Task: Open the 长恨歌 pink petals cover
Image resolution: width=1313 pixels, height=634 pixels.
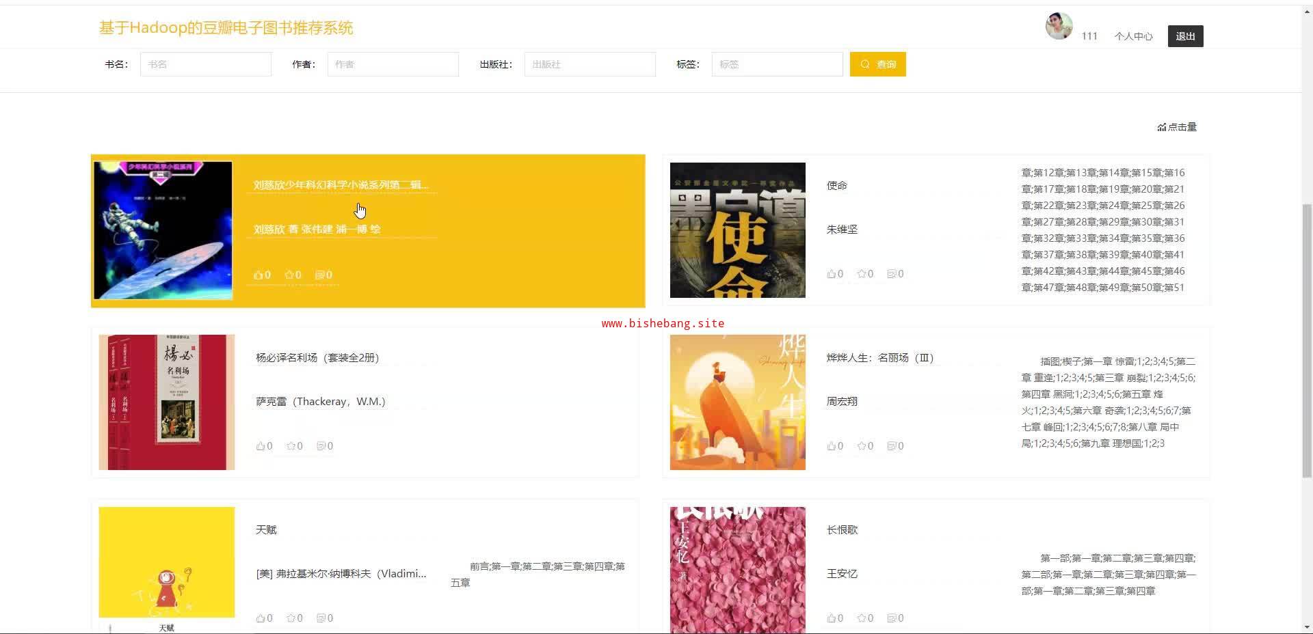Action: pos(738,570)
